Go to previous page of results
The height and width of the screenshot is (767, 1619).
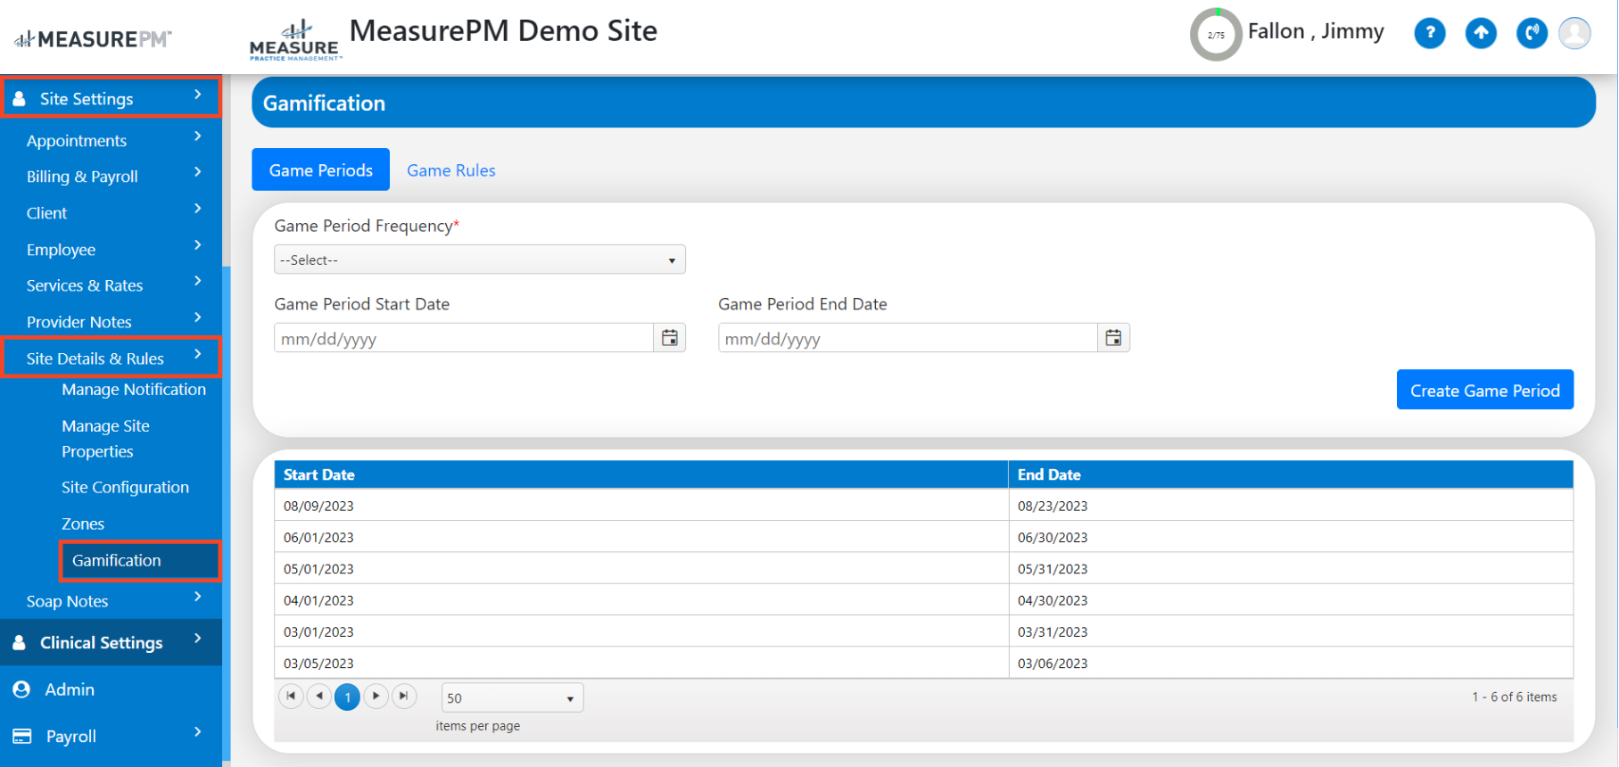[x=319, y=696]
